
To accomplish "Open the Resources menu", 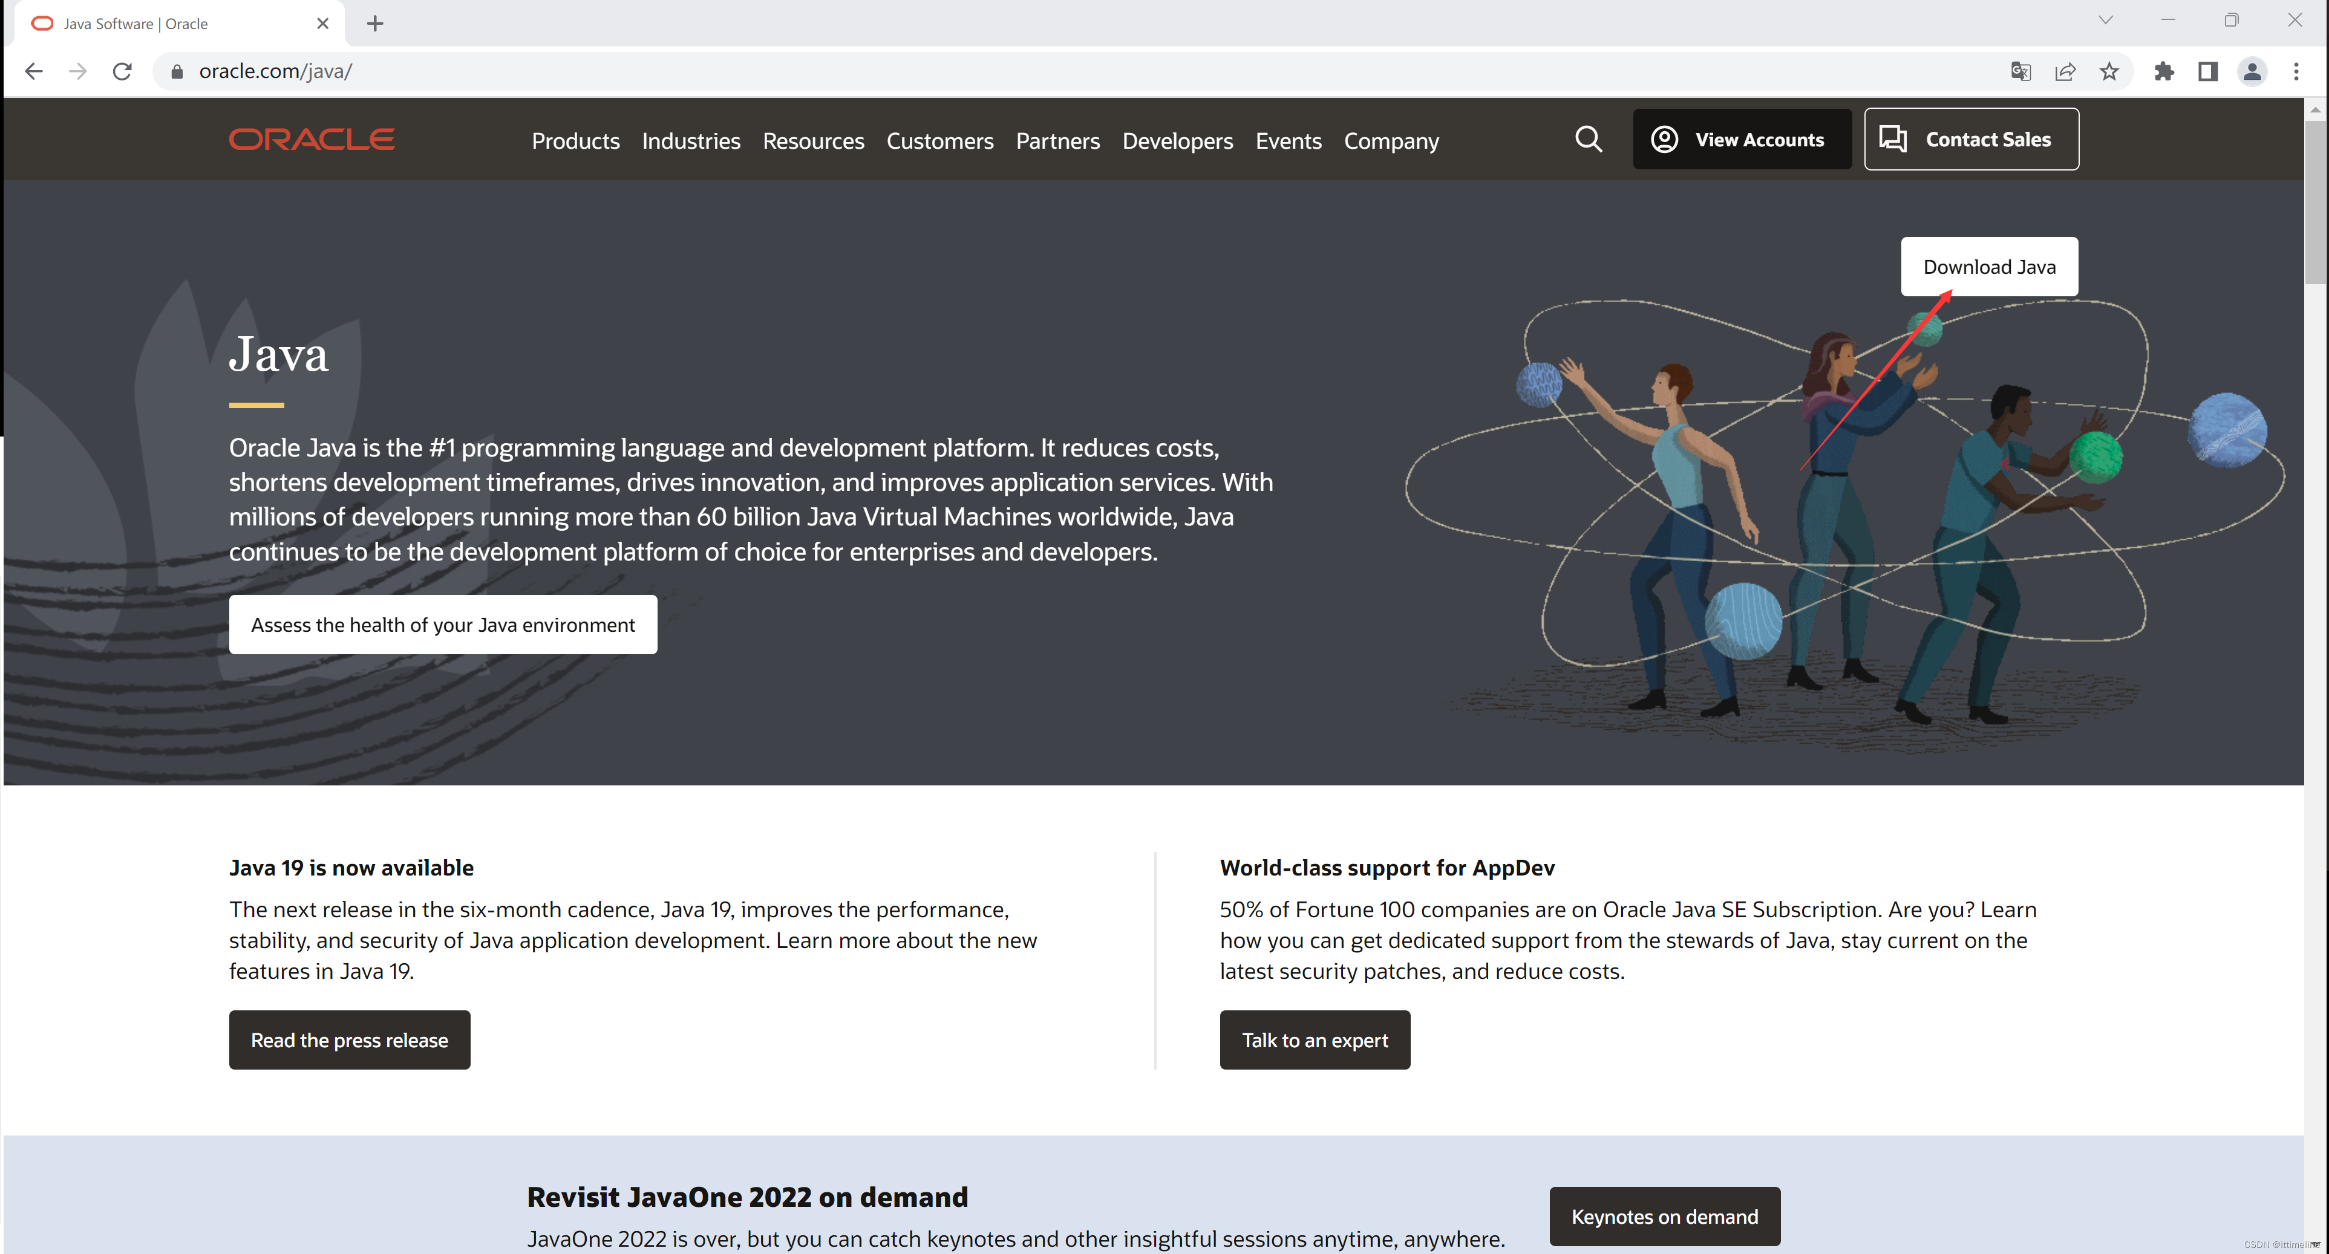I will (x=813, y=141).
